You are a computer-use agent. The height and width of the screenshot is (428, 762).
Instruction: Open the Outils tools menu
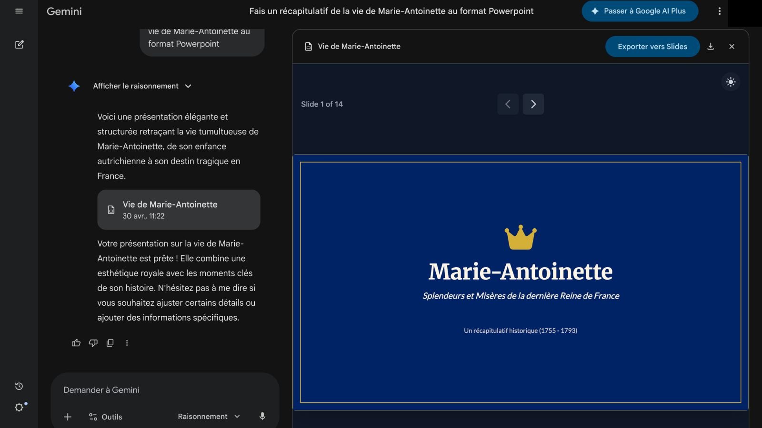(106, 417)
